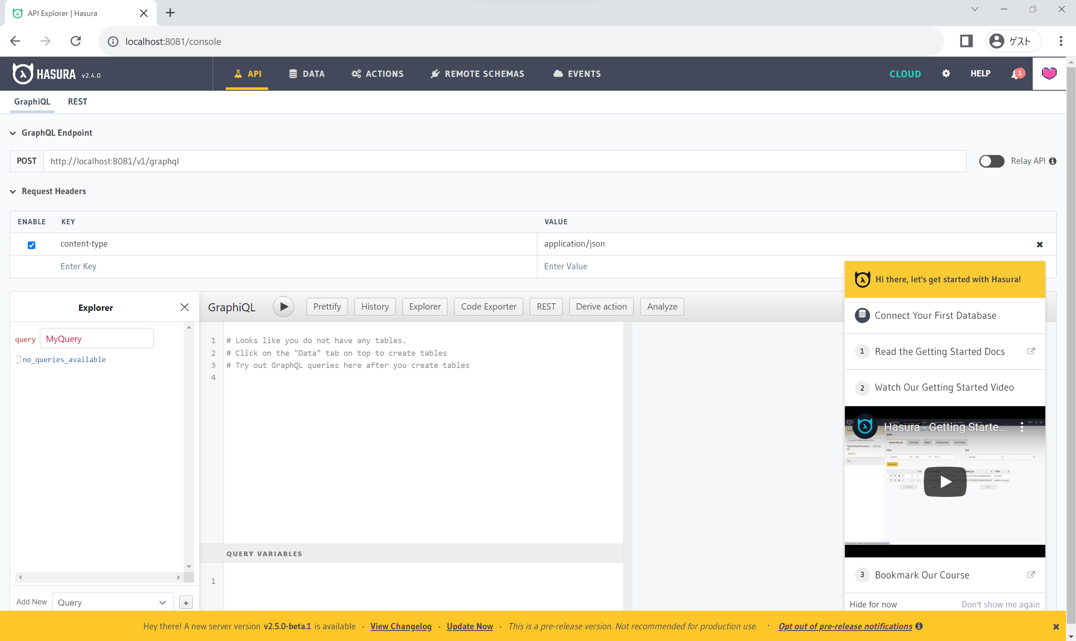Screen dimensions: 1076x641
Task: Open the ACTIONS tab
Action: (x=378, y=74)
